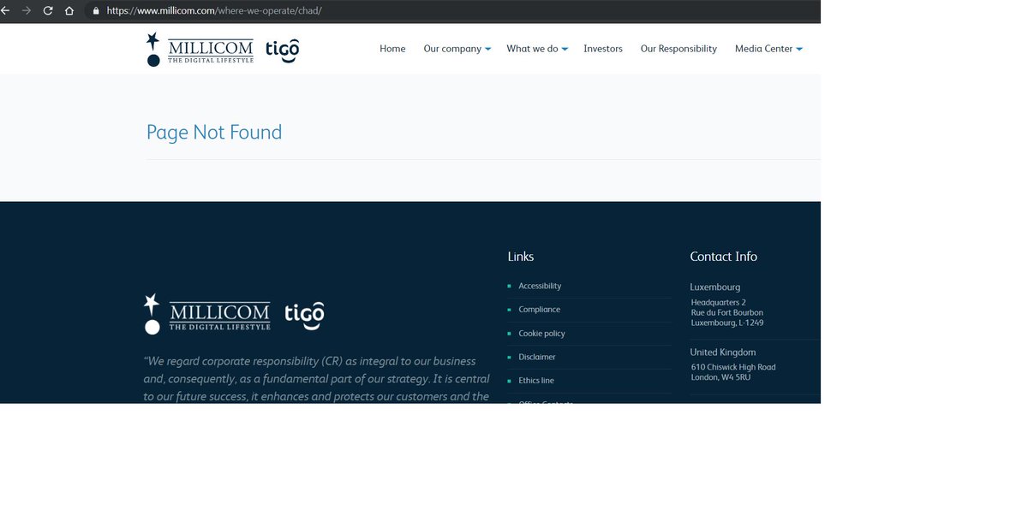Click the Tigo header logo
This screenshot has height=527, width=1028.
(x=282, y=50)
